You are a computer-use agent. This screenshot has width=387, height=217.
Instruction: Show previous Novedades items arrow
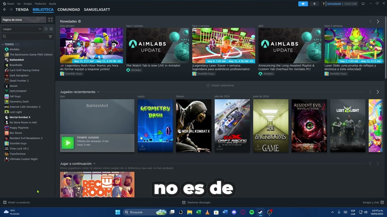(x=370, y=21)
